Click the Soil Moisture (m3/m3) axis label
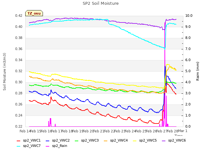 (x=4, y=72)
